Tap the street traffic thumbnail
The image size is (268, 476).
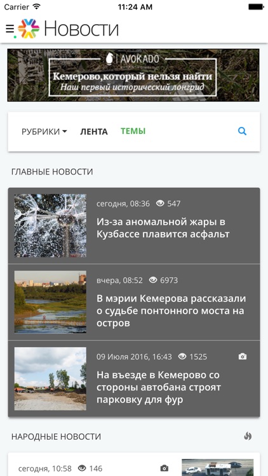pos(218,468)
